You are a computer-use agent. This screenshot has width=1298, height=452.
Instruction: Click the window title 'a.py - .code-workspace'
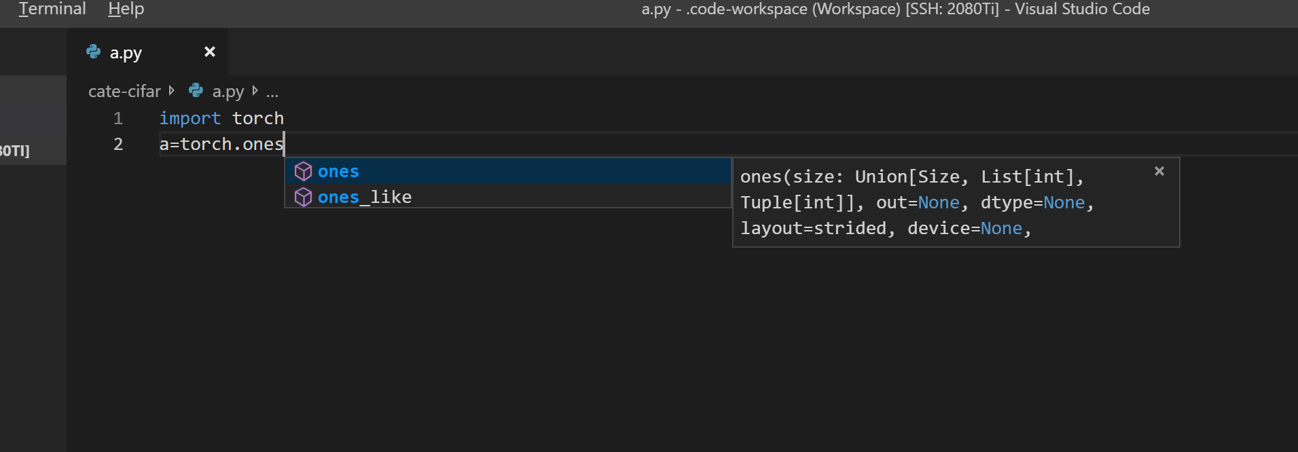896,10
